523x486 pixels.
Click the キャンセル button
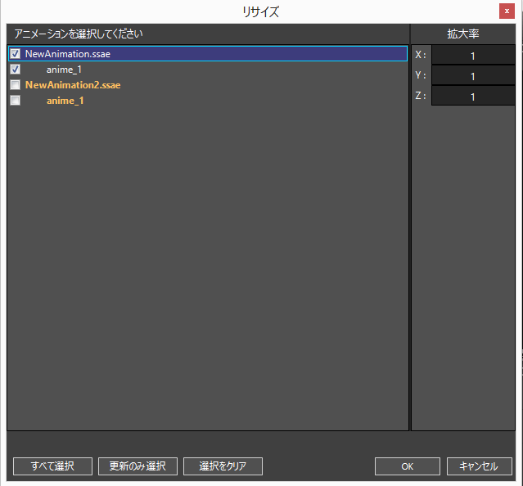[x=480, y=466]
